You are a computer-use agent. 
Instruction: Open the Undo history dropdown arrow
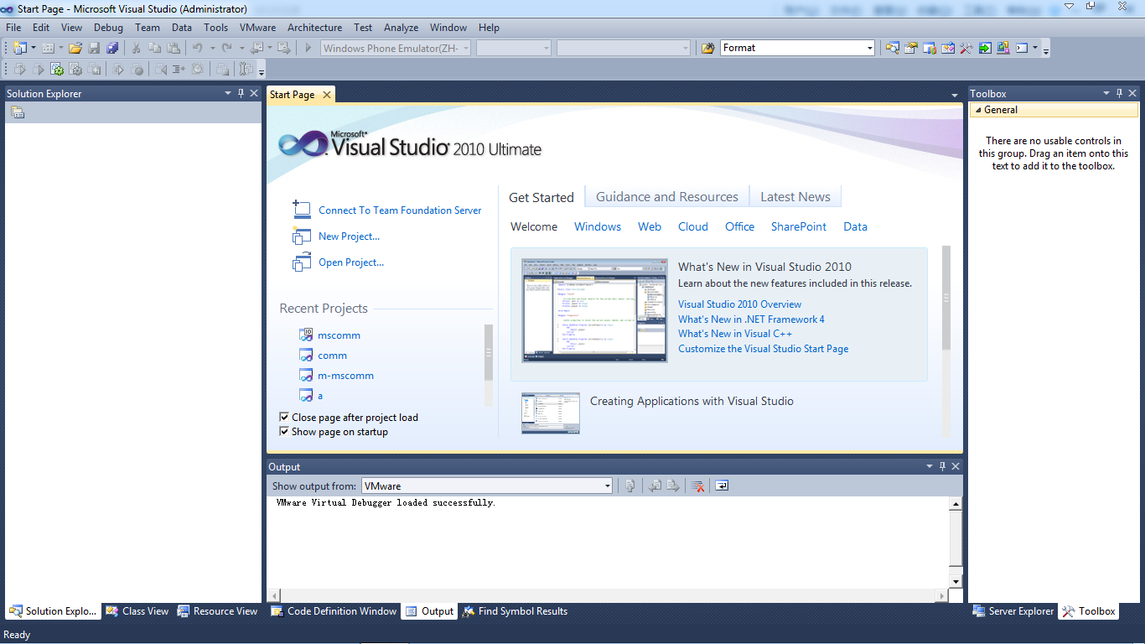click(x=212, y=48)
